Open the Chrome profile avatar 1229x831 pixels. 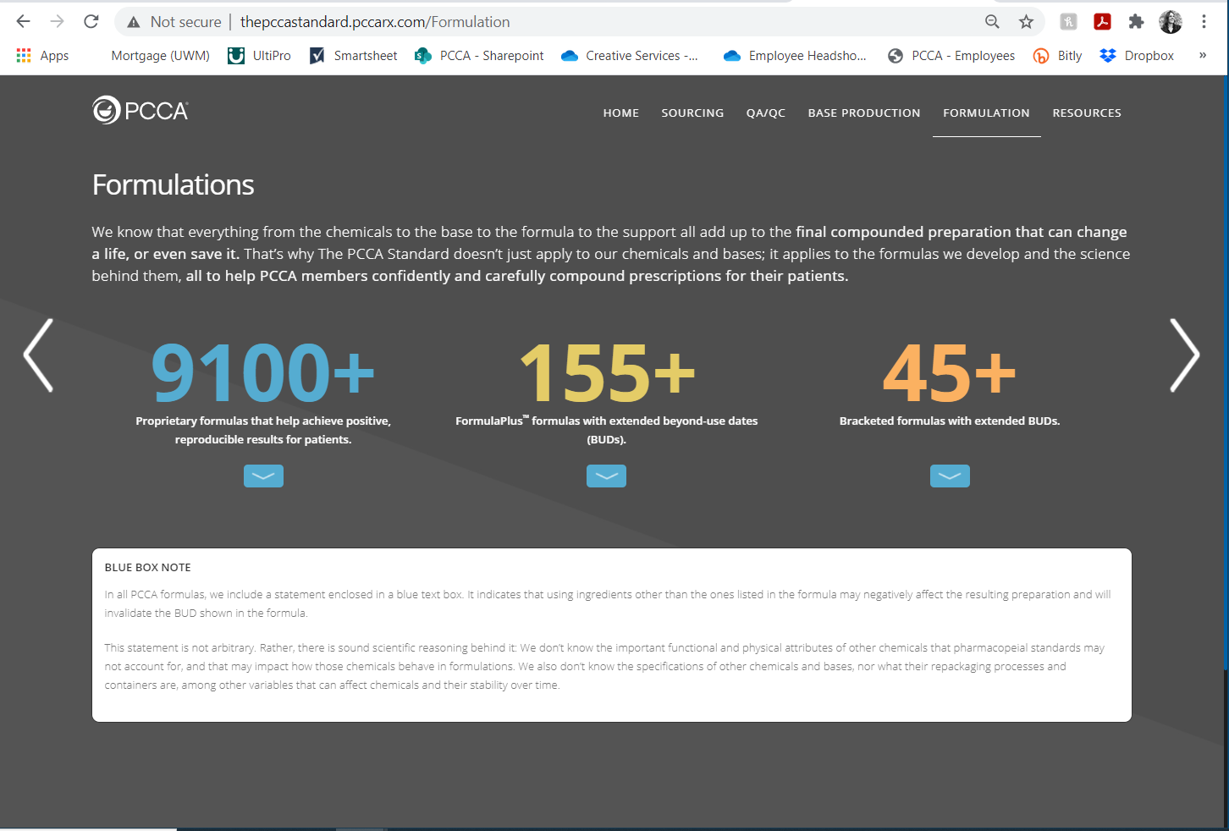1171,22
